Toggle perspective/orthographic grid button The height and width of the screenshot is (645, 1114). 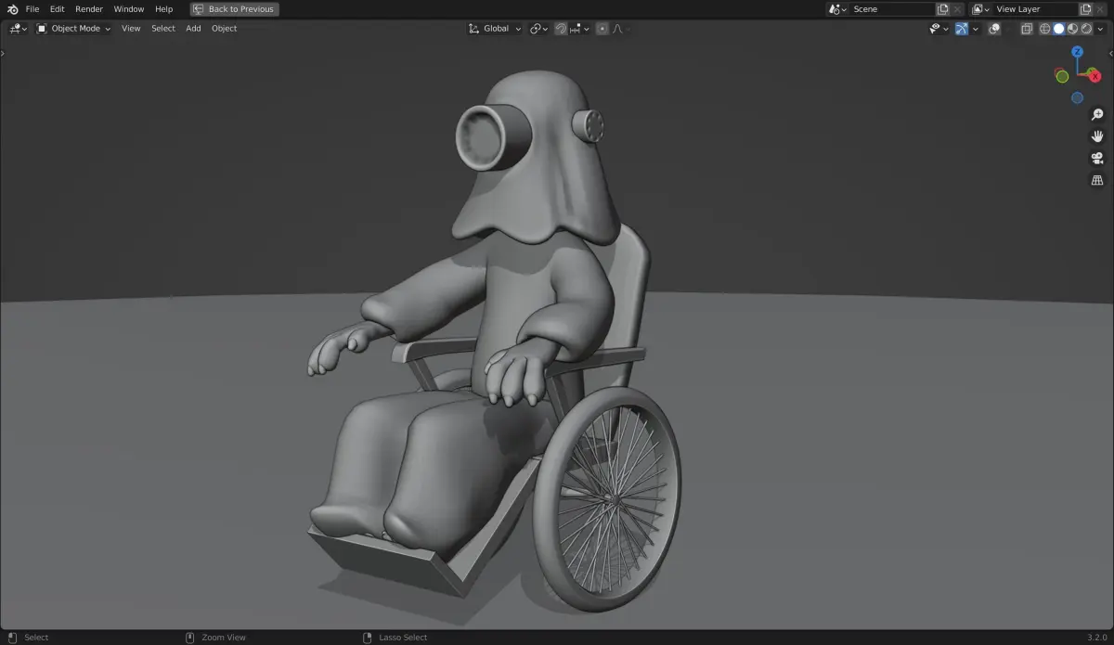click(x=1097, y=180)
